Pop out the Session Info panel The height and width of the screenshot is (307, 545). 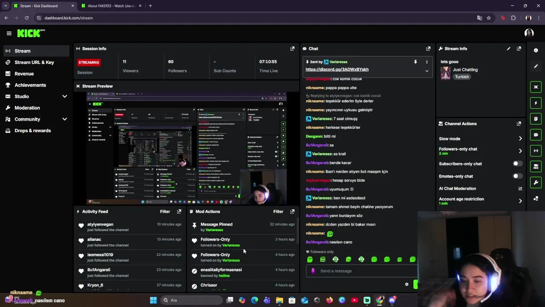click(292, 49)
